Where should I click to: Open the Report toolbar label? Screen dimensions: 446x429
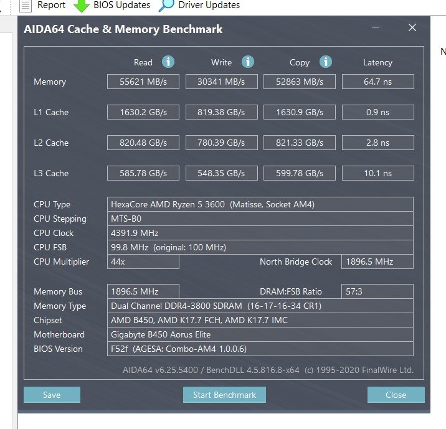[51, 5]
